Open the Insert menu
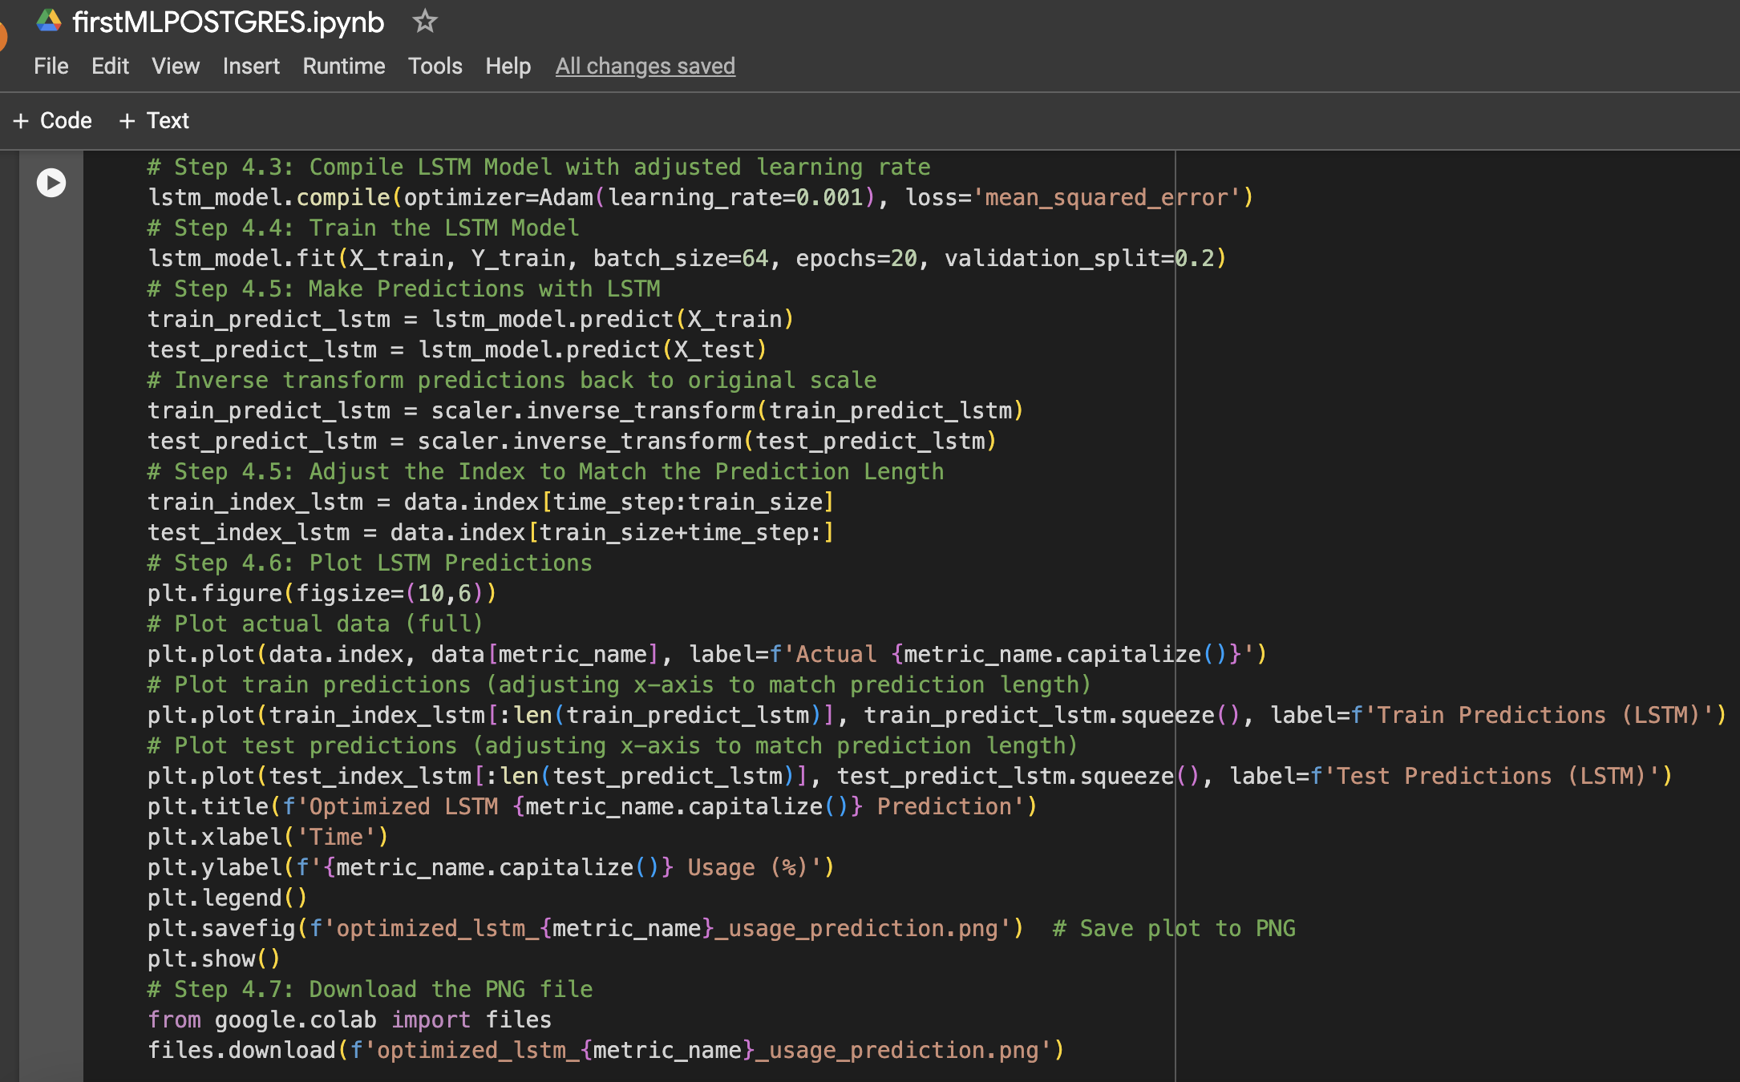 tap(251, 67)
